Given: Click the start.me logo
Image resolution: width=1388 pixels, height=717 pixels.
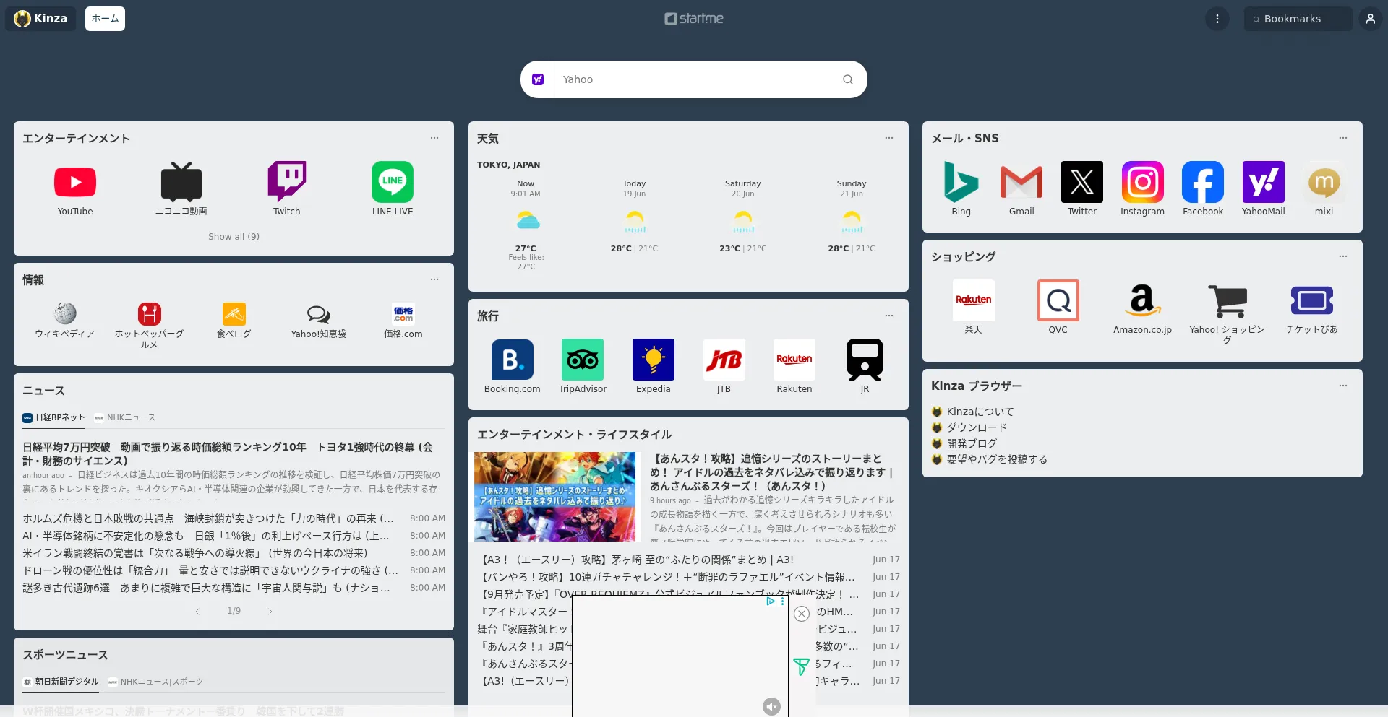Looking at the screenshot, I should [694, 19].
